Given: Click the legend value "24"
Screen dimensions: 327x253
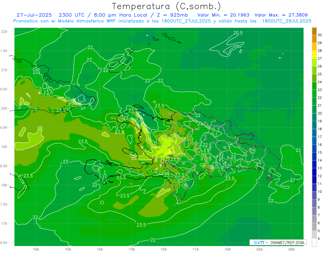Looking at the screenshot, I should tap(320, 82).
